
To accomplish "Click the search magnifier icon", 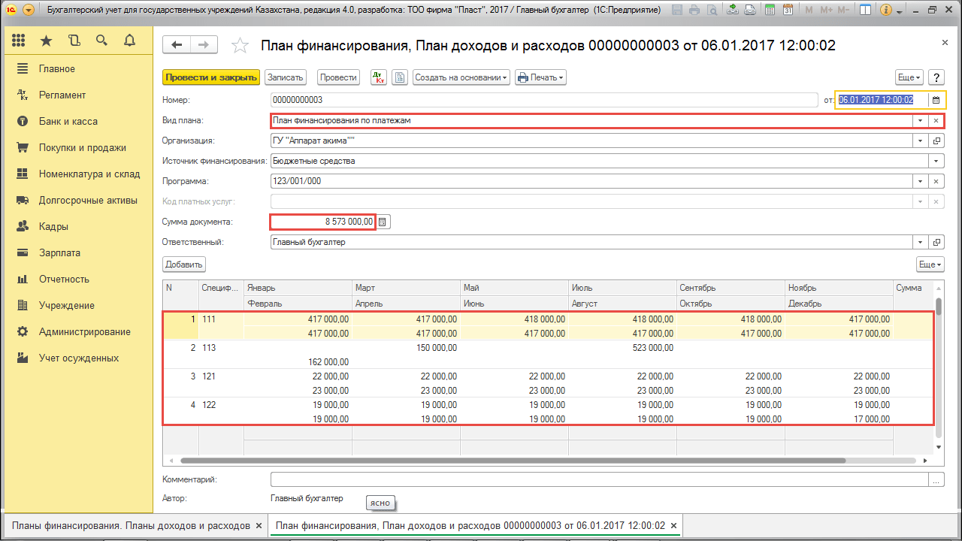I will [101, 41].
